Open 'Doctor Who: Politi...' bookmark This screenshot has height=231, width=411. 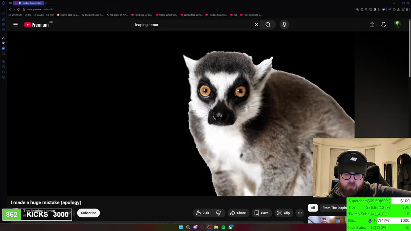coord(166,15)
